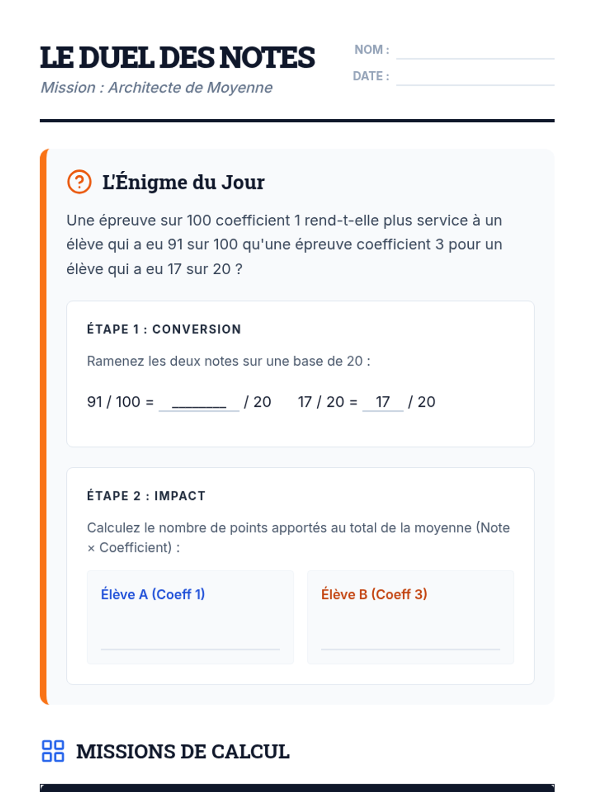Click the Élève A (Coeff 1) label
The width and height of the screenshot is (594, 792).
pyautogui.click(x=153, y=594)
